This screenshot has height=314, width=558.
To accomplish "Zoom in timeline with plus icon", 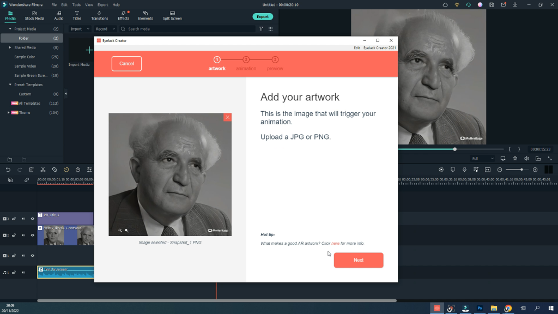I will (535, 170).
